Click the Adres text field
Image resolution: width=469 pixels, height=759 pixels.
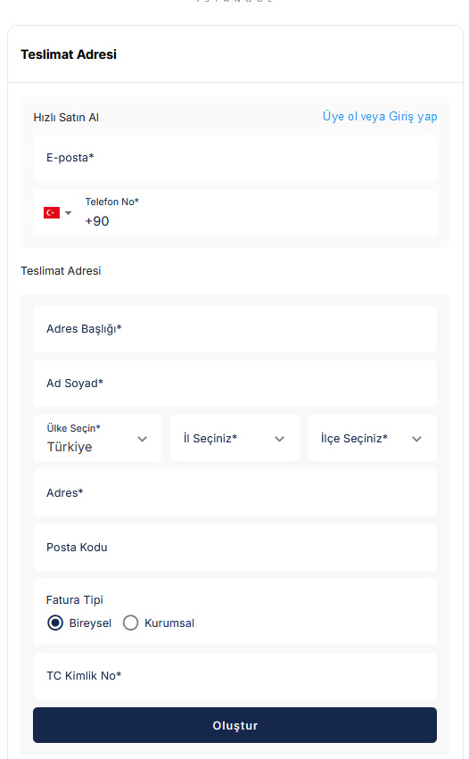(234, 492)
